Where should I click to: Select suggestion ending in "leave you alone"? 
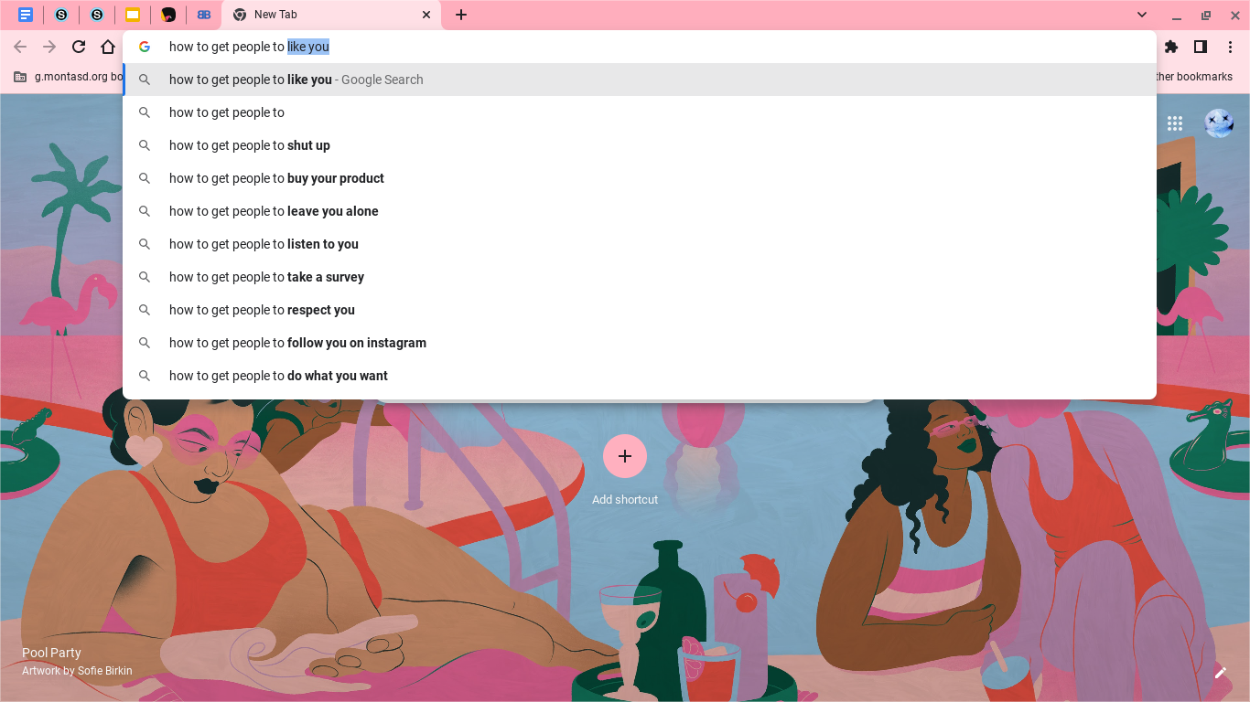pyautogui.click(x=640, y=211)
